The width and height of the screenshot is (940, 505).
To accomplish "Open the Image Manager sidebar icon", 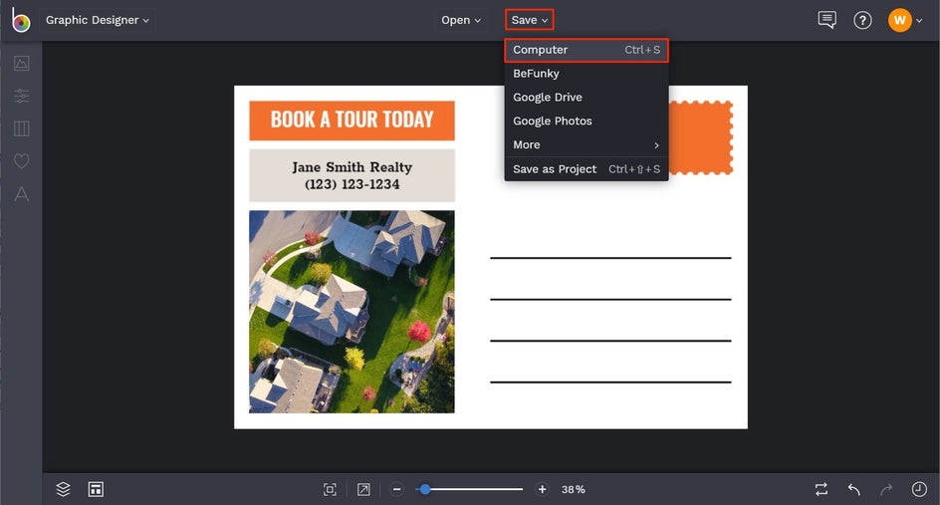I will point(21,64).
